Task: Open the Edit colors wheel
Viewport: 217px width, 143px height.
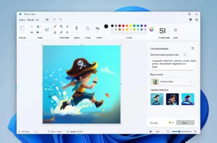Action: point(152,29)
